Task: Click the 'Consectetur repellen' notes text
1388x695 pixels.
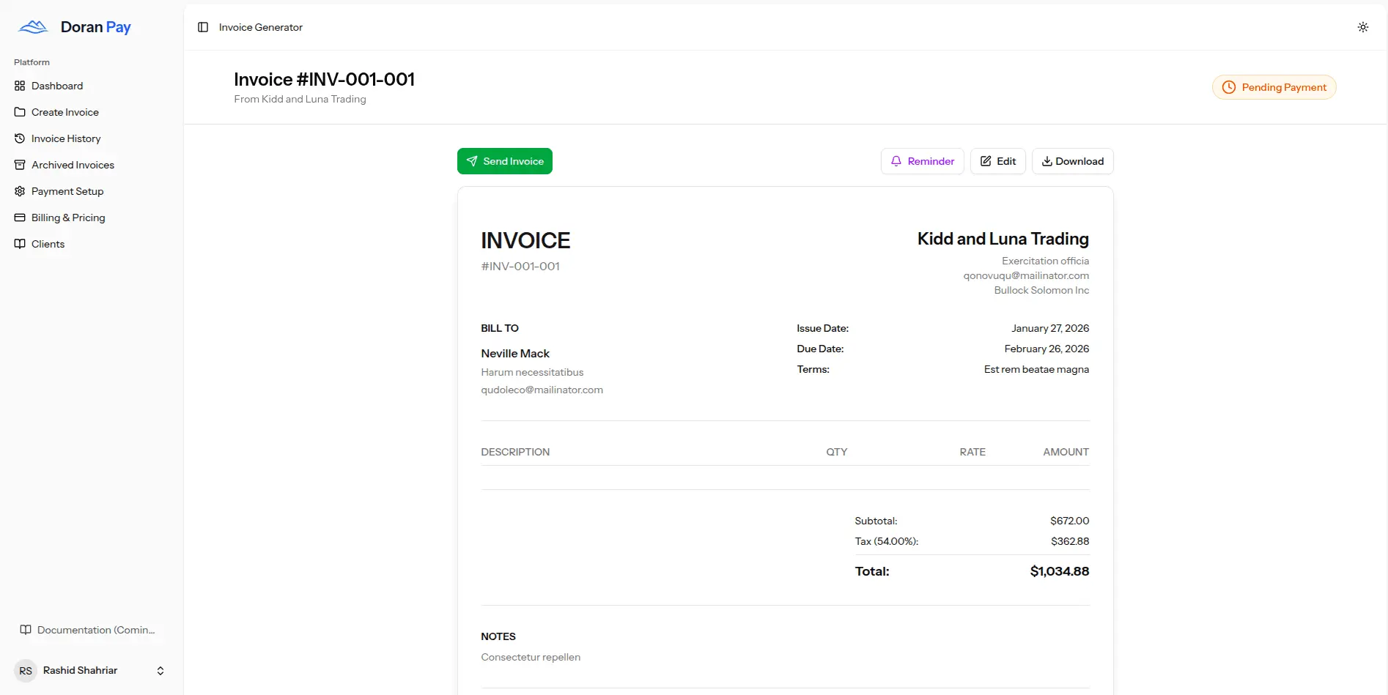Action: [531, 657]
